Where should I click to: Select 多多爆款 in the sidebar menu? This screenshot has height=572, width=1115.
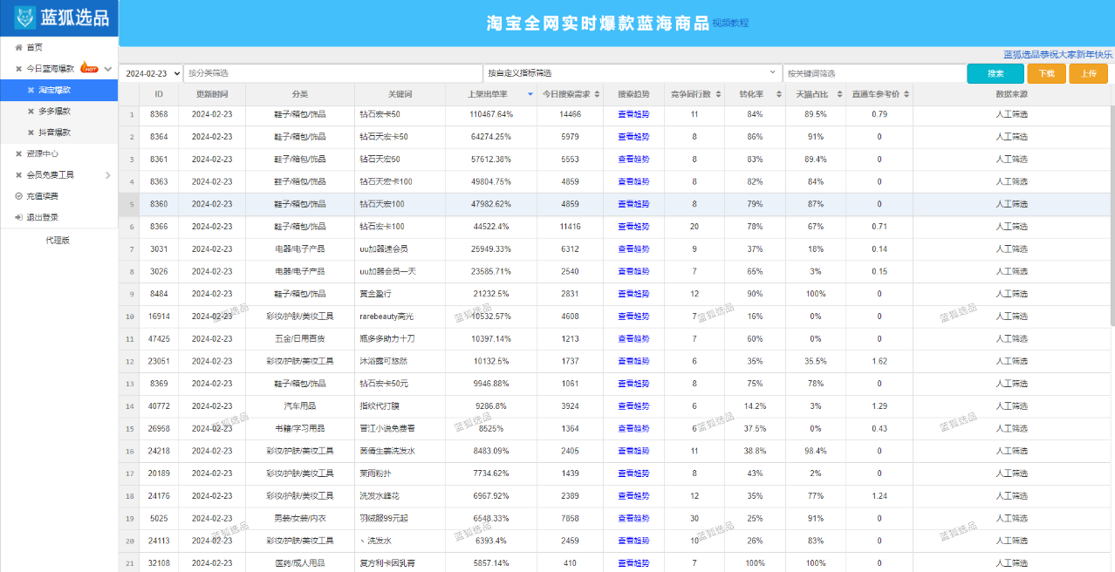tap(56, 112)
